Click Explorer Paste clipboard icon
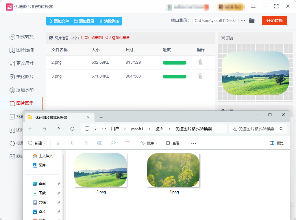 pyautogui.click(x=86, y=143)
